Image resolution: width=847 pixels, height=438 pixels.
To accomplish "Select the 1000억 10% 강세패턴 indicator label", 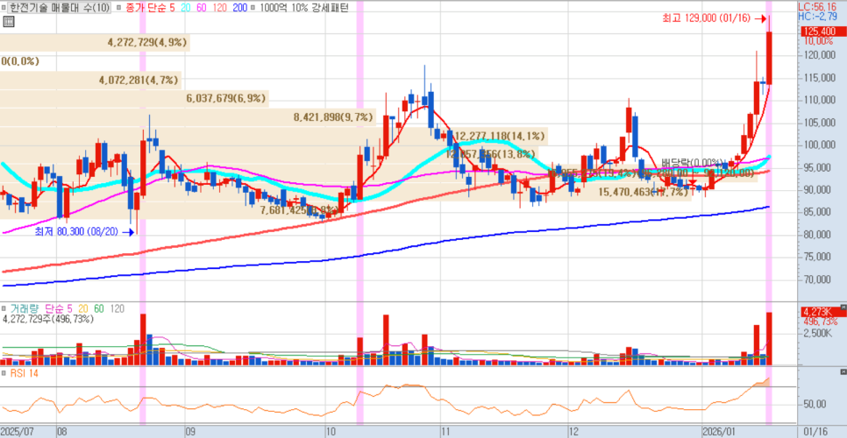I will coord(303,8).
